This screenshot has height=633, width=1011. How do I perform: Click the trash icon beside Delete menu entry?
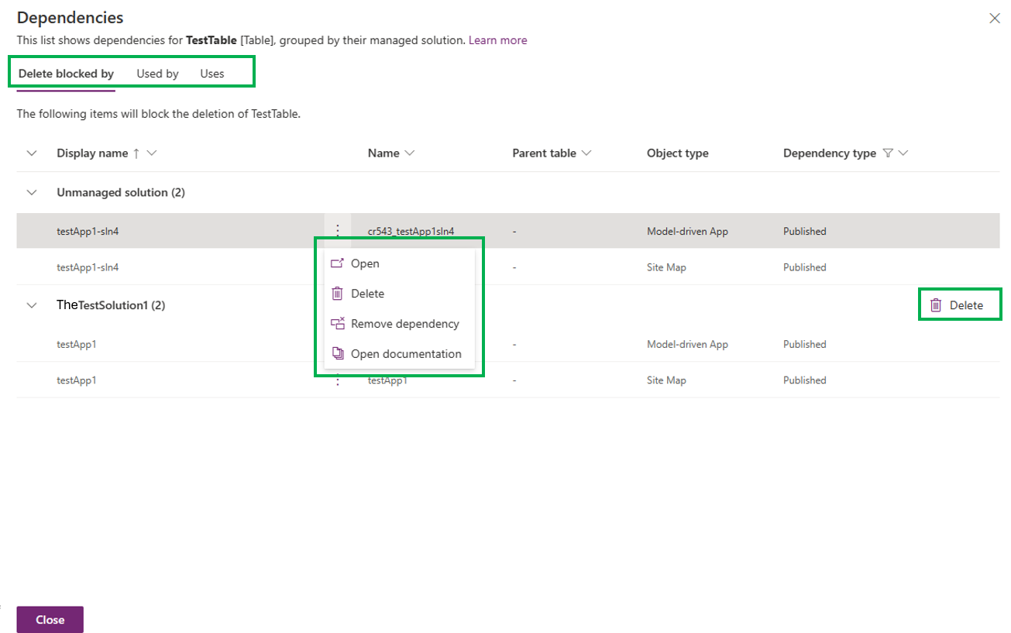click(337, 293)
